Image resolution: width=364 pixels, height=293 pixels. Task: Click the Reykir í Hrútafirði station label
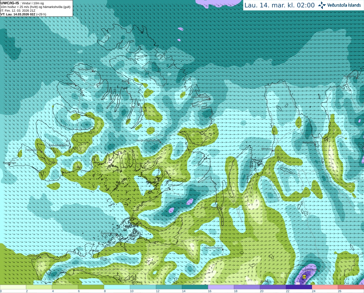click(211, 207)
